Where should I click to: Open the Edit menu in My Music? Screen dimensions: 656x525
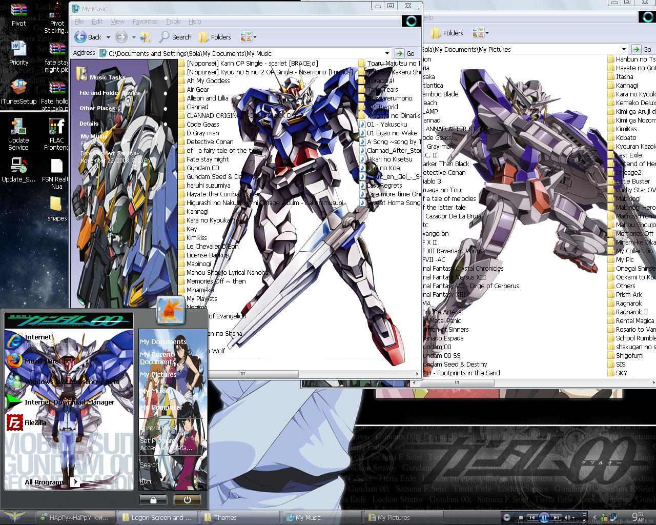point(97,22)
